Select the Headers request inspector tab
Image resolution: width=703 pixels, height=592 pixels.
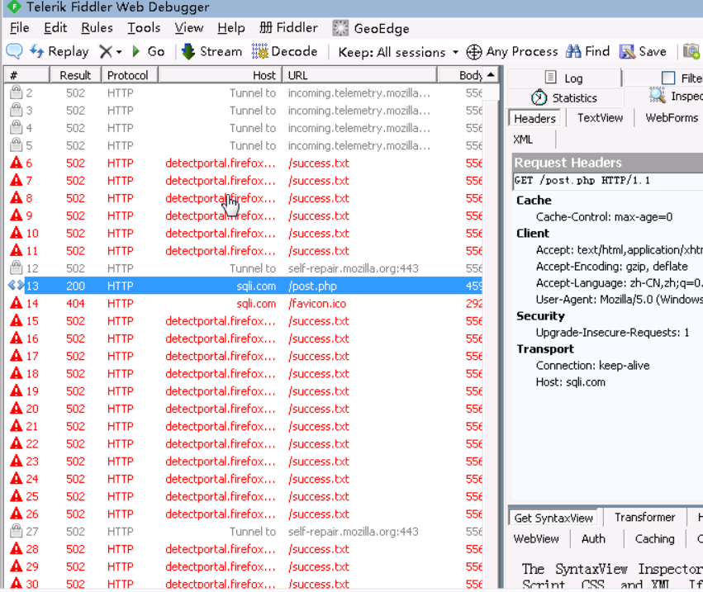point(534,118)
